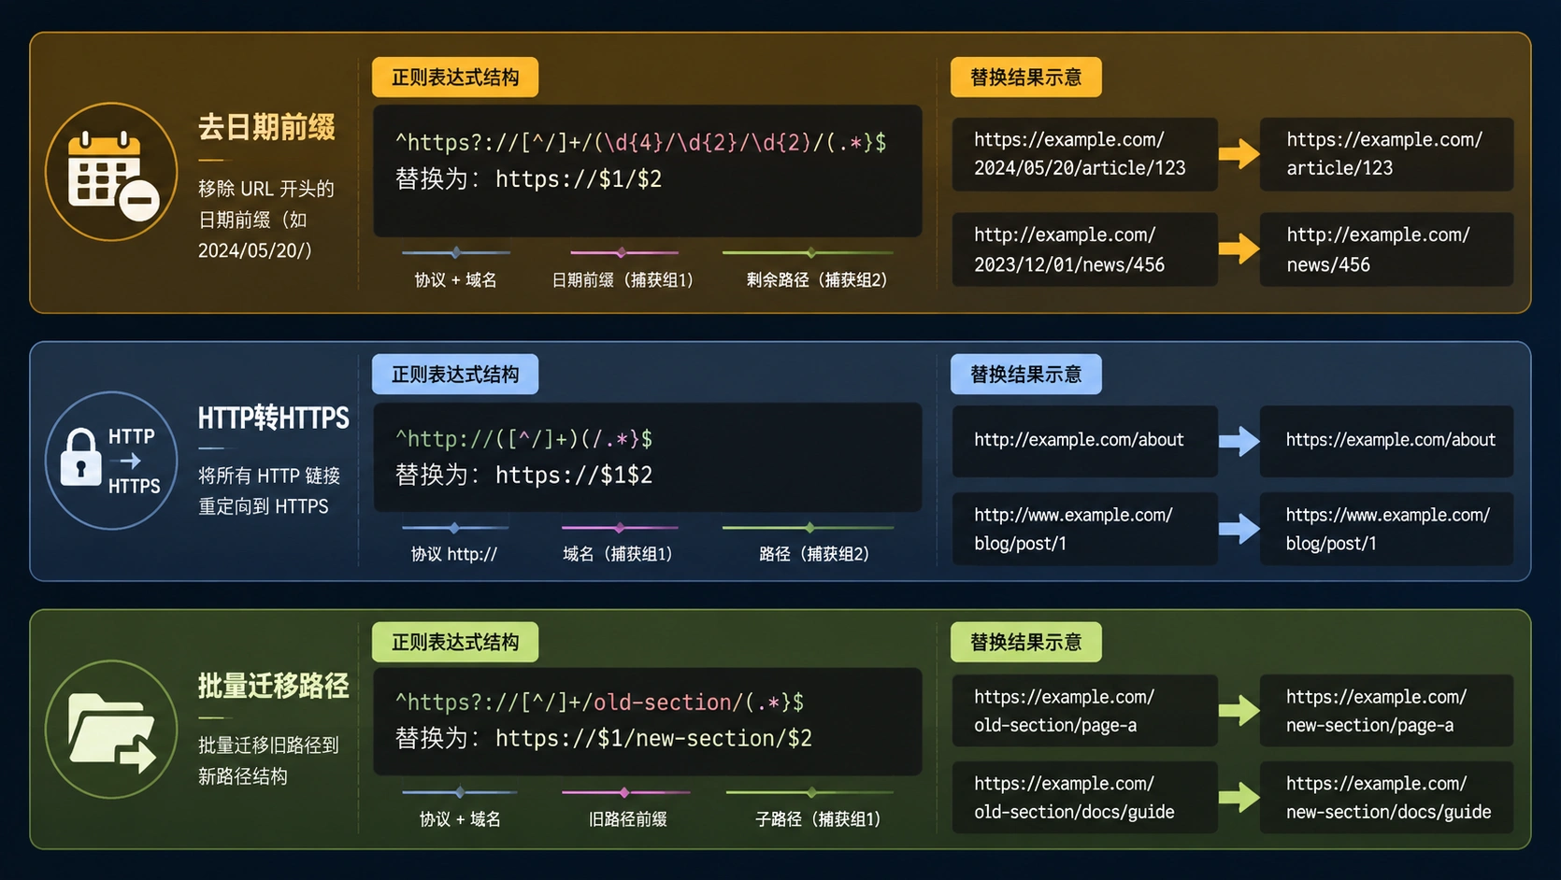
Task: Click the 去日期前缀 heading
Action: pyautogui.click(x=266, y=127)
